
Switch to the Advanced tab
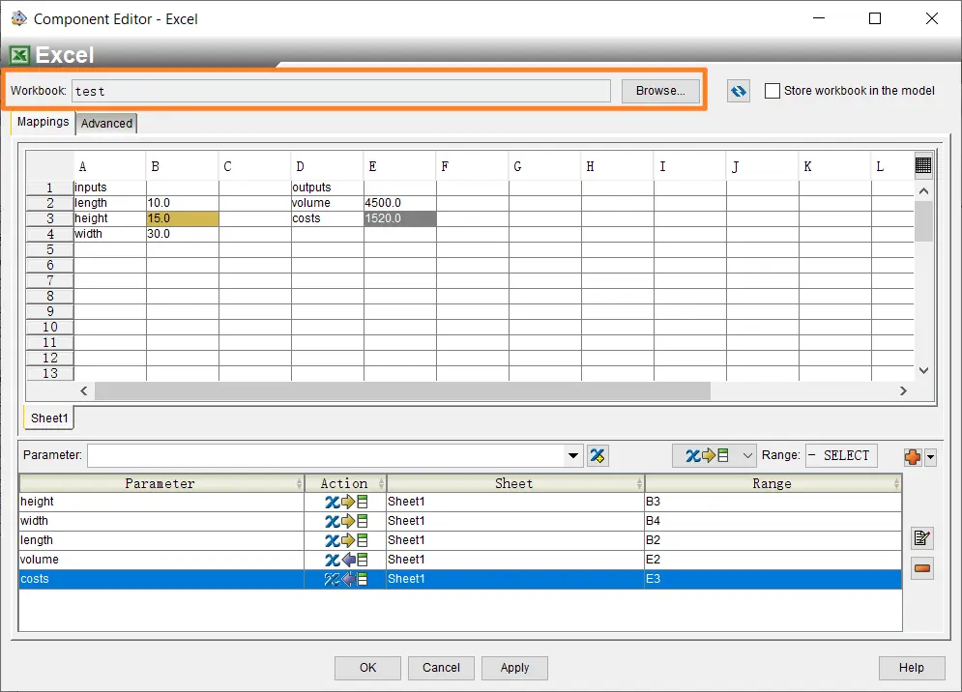coord(106,123)
